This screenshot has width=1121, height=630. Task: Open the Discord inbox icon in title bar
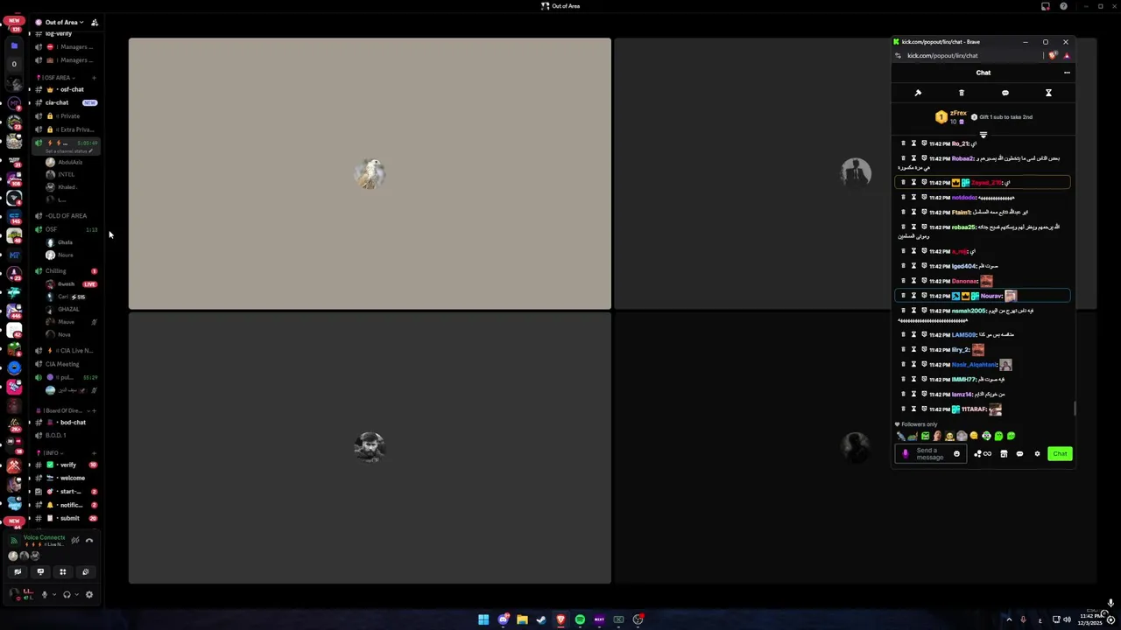[1046, 6]
